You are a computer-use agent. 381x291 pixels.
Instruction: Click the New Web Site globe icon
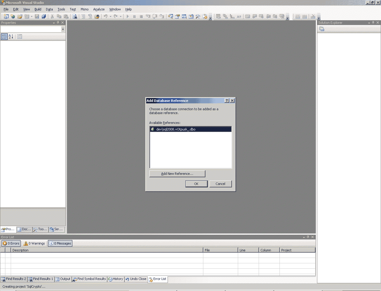point(13,17)
